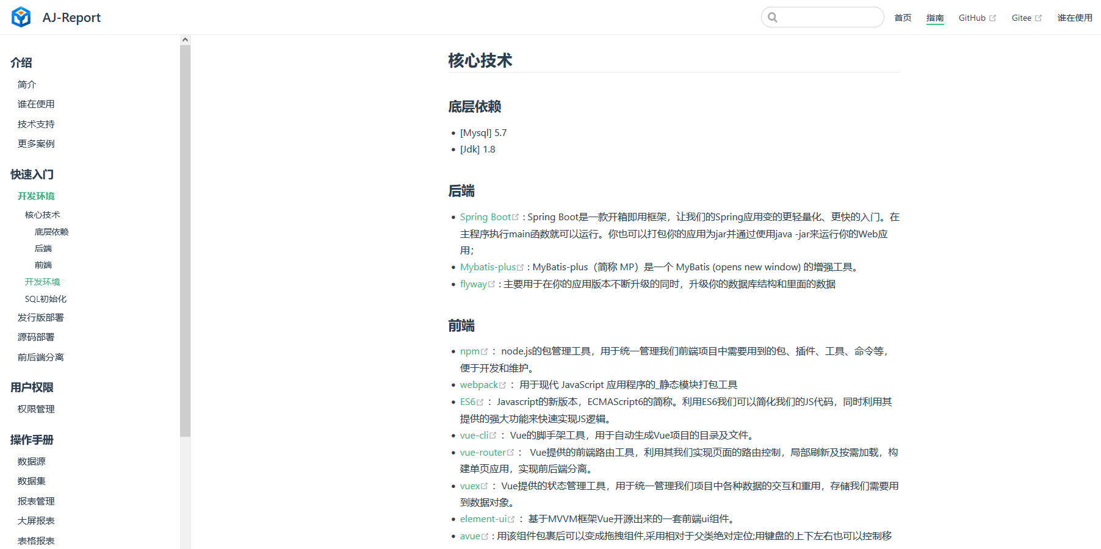Click the external link icon beside flyway
Screen dimensions: 1101x549
click(492, 283)
